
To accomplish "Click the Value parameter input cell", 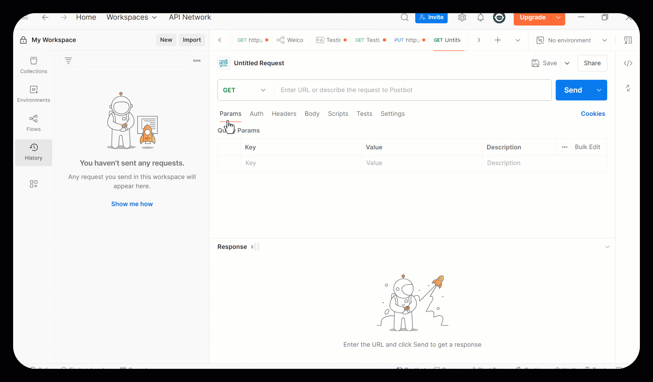I will pyautogui.click(x=422, y=163).
